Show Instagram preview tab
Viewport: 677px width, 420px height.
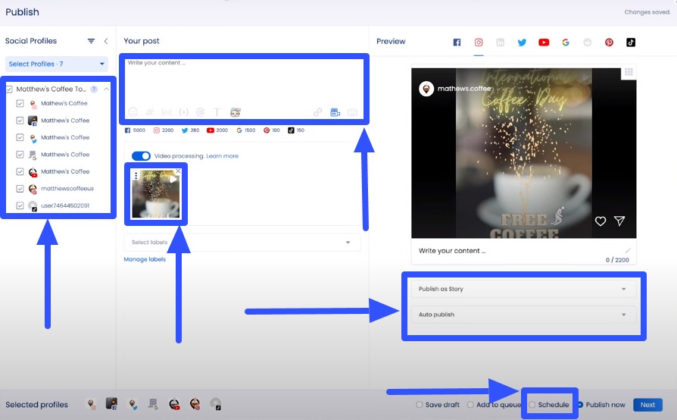(x=479, y=42)
